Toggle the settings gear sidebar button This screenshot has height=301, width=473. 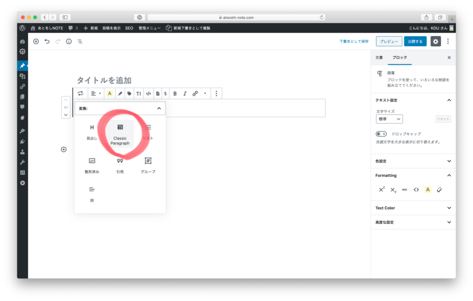click(x=436, y=42)
